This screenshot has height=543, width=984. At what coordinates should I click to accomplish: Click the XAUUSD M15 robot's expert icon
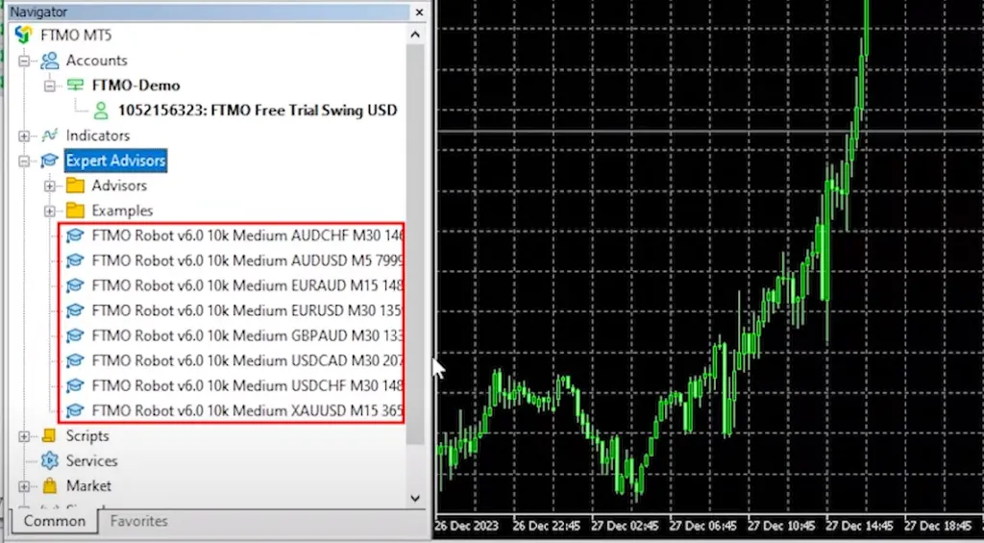pyautogui.click(x=75, y=410)
